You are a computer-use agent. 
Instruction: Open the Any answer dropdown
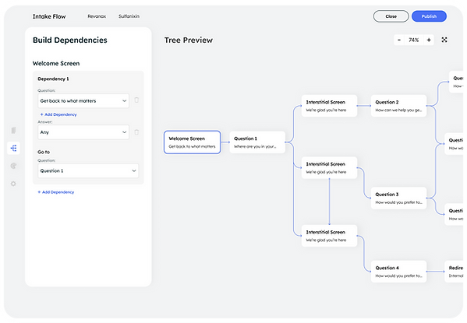pos(83,132)
